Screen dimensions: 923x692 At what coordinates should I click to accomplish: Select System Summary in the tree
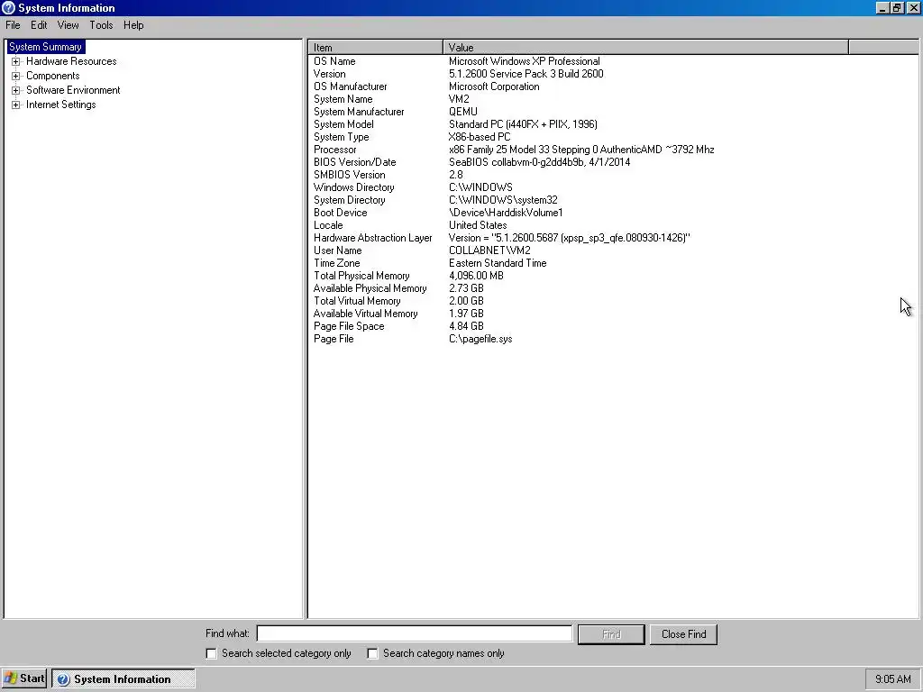[x=45, y=47]
